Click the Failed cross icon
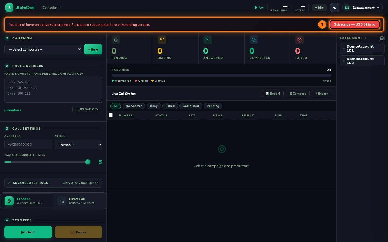The image size is (388, 242). click(x=300, y=40)
